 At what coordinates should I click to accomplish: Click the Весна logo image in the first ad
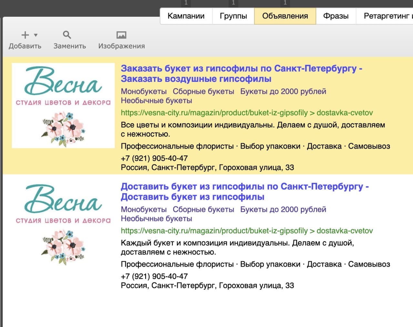pyautogui.click(x=63, y=105)
